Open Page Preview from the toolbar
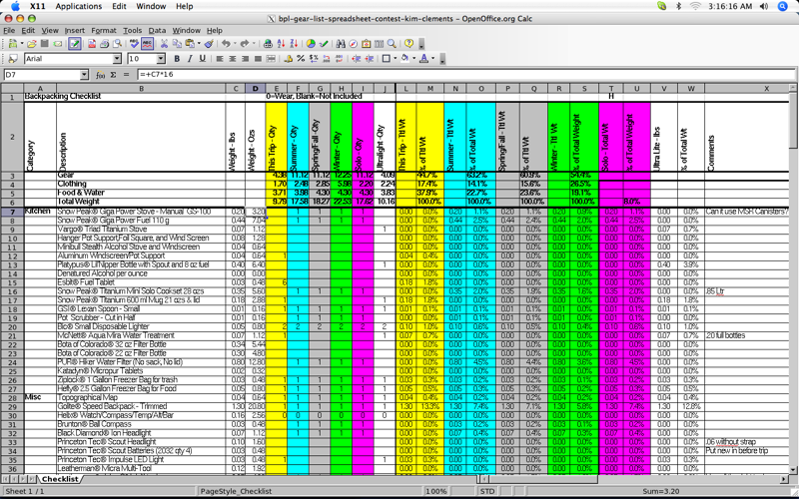 coord(117,44)
